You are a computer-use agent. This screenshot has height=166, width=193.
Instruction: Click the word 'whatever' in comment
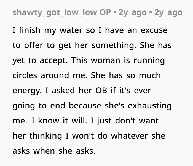[x=129, y=136]
